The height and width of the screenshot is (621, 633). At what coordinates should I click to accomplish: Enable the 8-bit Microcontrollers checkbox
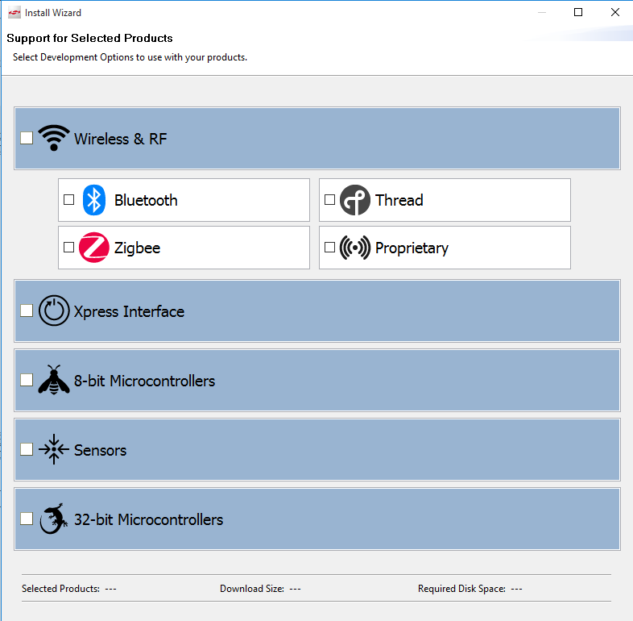click(27, 380)
